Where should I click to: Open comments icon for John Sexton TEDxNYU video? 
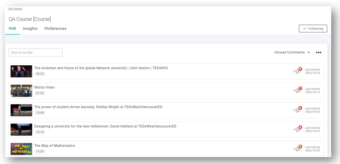click(298, 72)
